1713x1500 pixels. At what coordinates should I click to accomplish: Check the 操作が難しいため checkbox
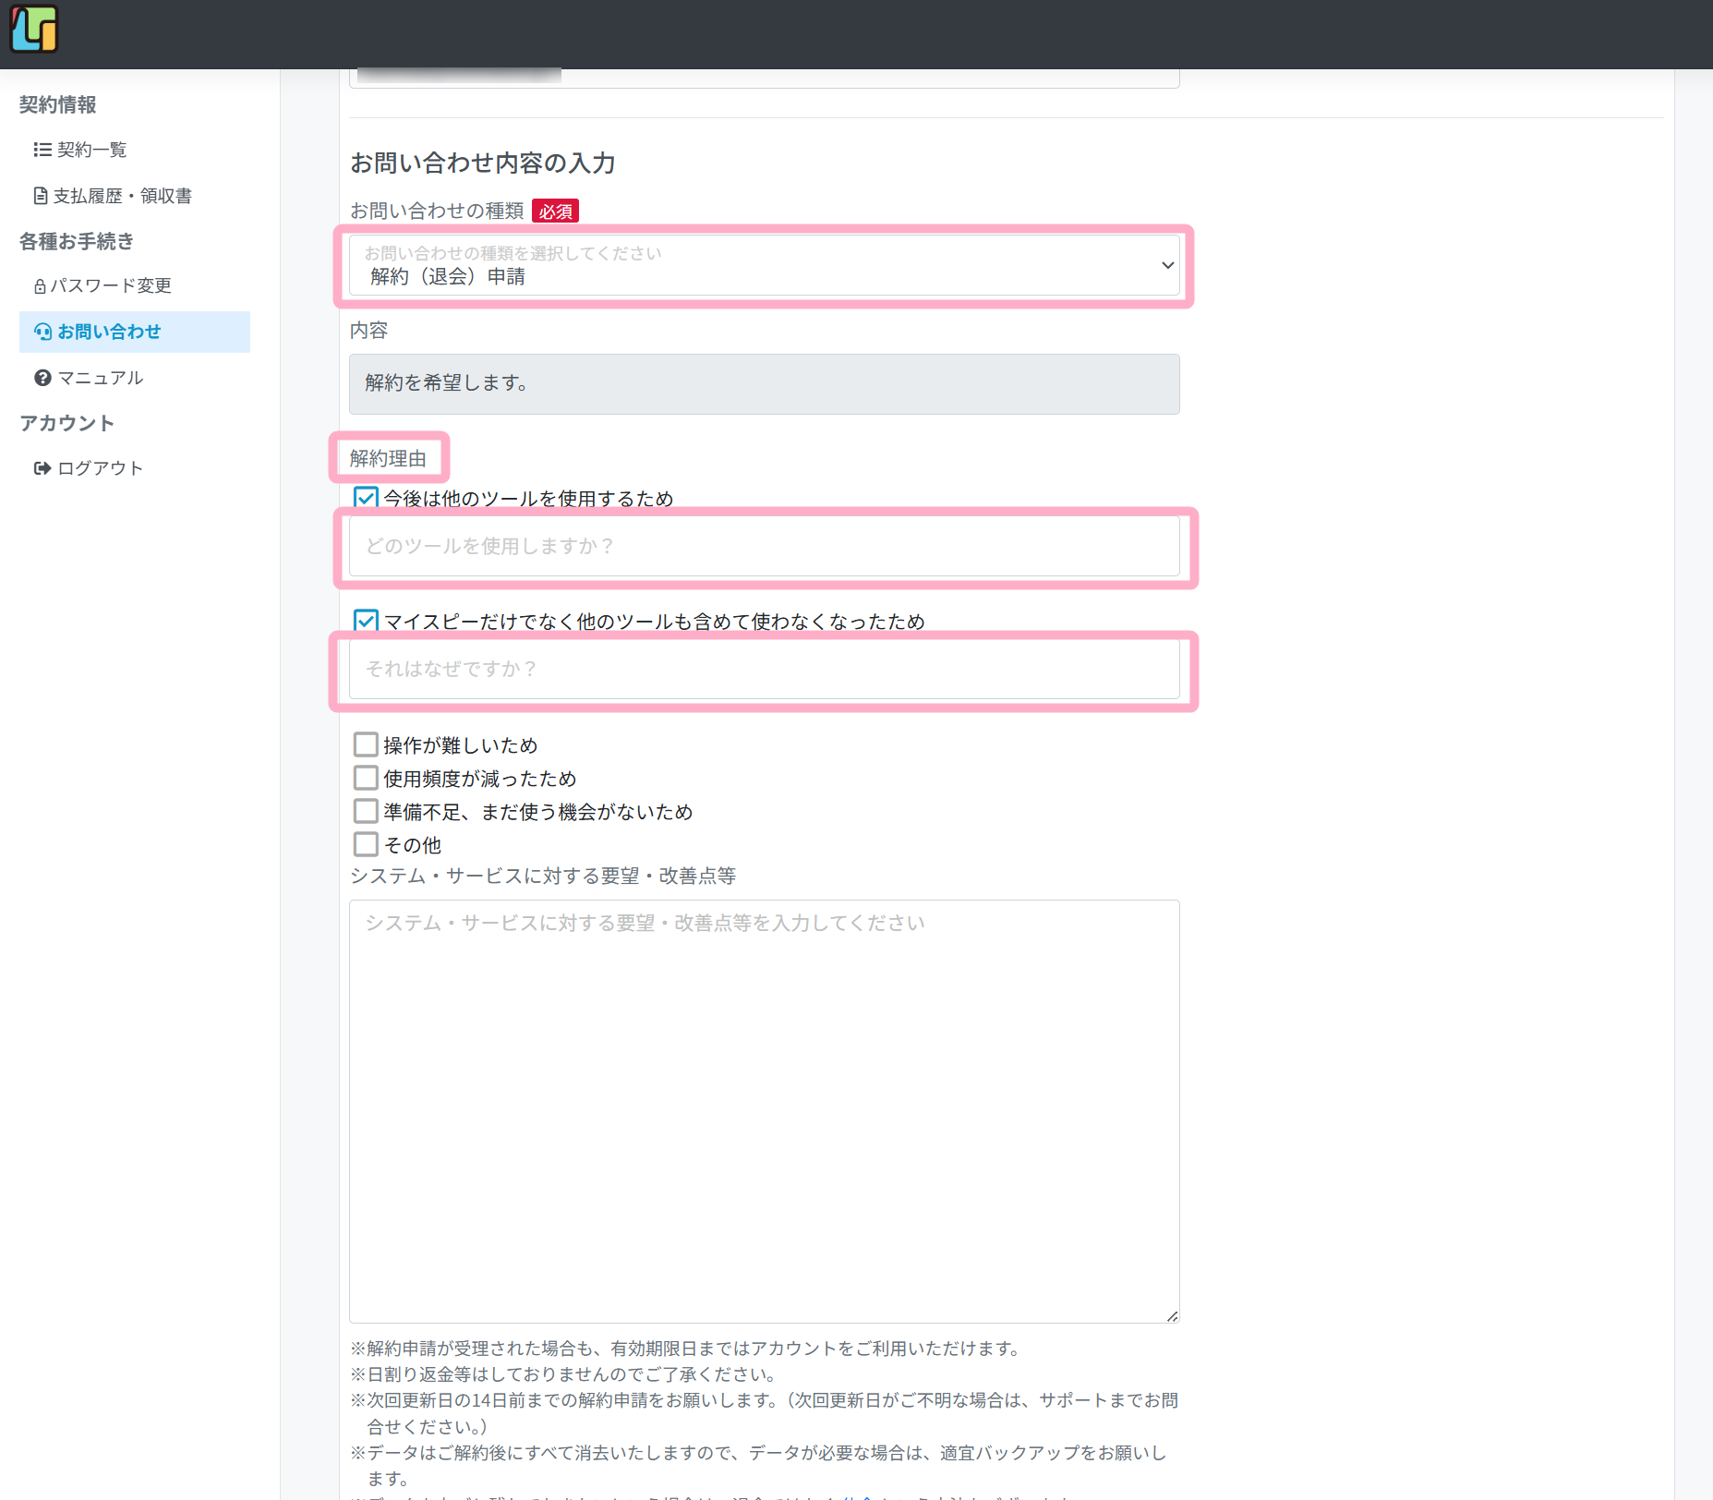point(366,744)
